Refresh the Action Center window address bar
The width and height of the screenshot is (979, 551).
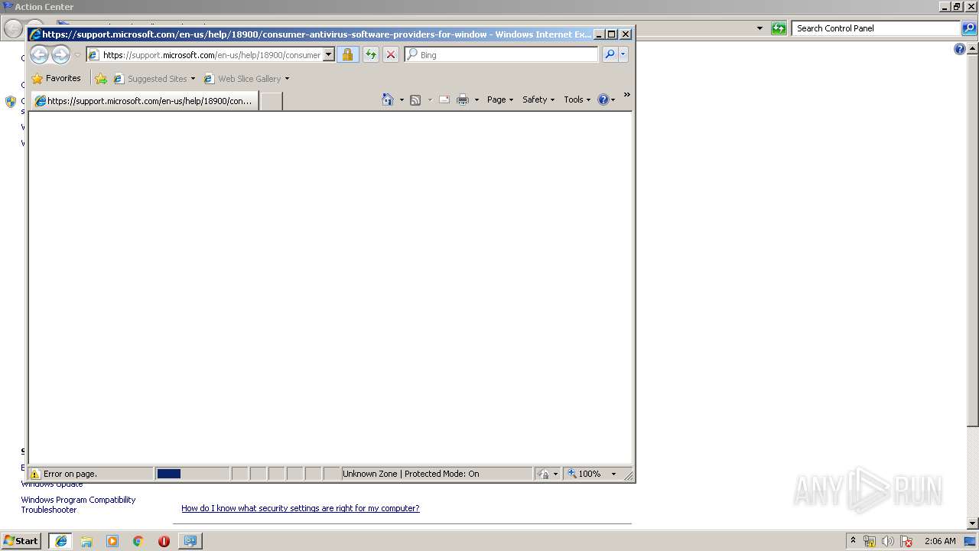coord(779,28)
